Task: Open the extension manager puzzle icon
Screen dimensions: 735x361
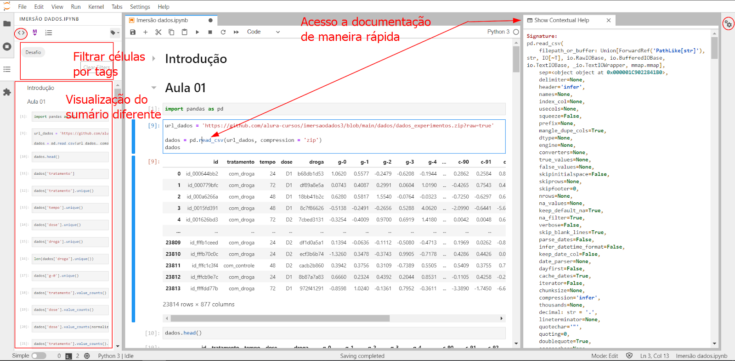Action: [7, 92]
